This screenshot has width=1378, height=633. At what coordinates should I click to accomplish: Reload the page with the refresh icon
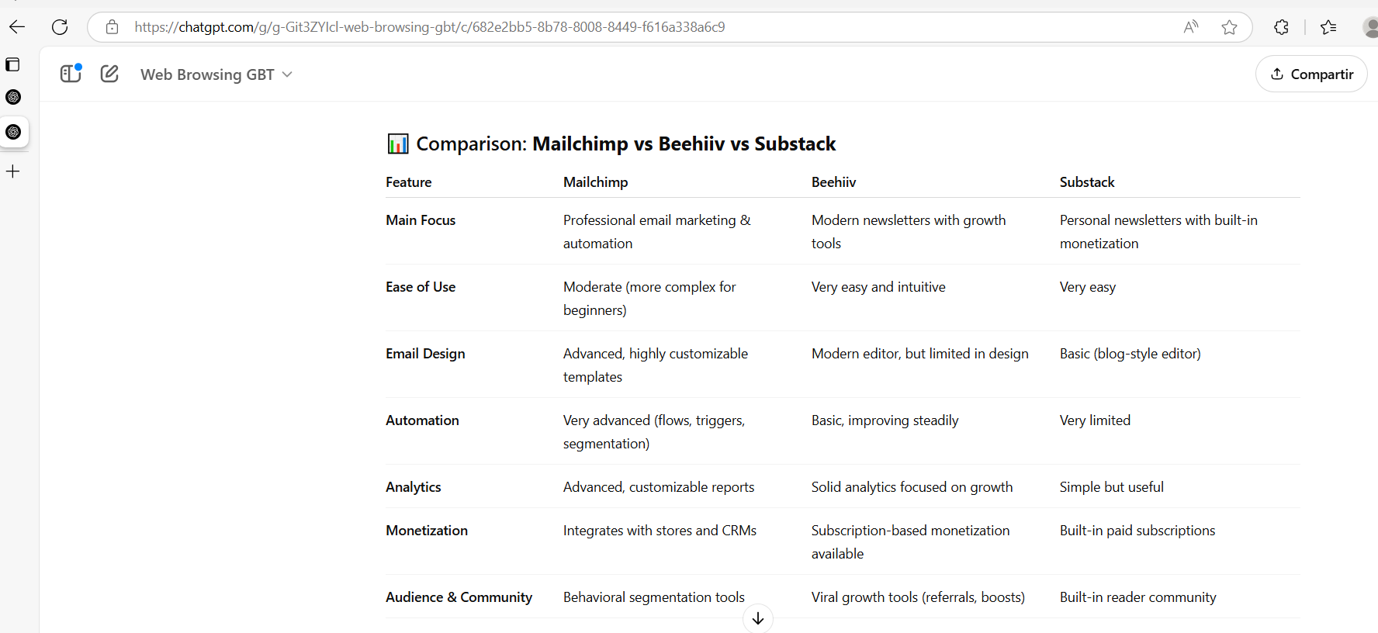(x=60, y=27)
